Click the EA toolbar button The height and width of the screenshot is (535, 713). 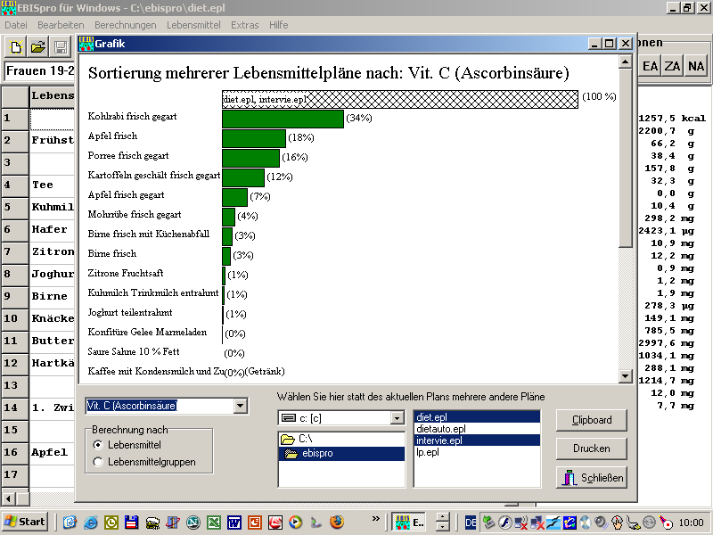651,66
